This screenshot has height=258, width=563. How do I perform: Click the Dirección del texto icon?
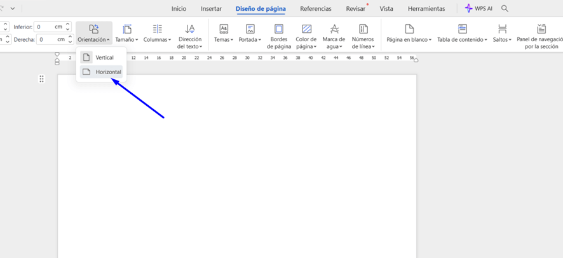[189, 29]
